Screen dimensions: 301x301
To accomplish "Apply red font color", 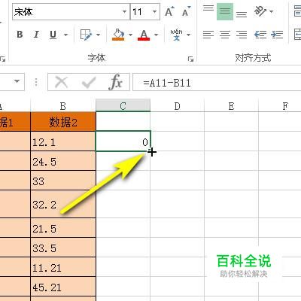I will click(144, 35).
